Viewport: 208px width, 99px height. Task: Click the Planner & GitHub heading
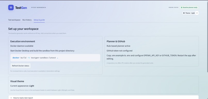[x=116, y=41]
